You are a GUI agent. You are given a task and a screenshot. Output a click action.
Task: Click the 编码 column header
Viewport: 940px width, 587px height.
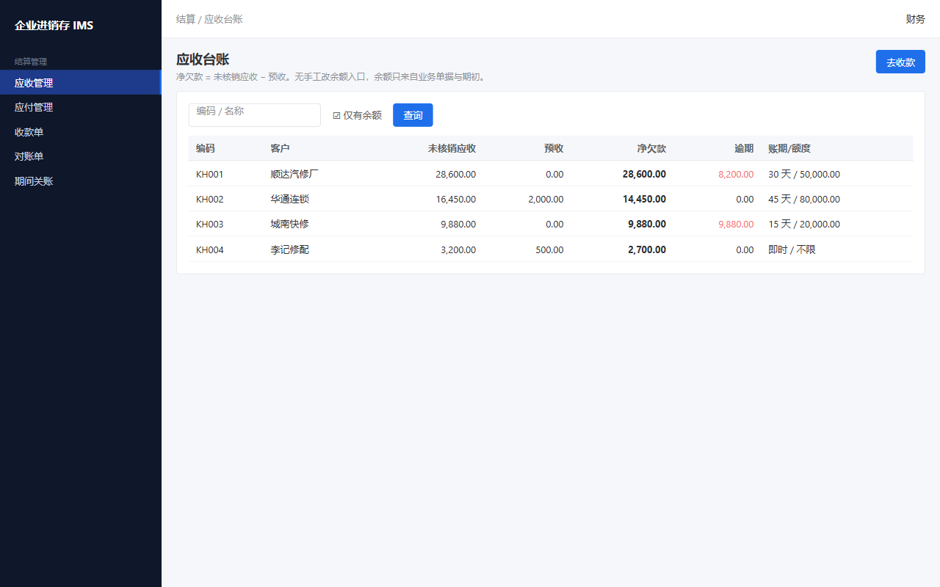pyautogui.click(x=206, y=148)
